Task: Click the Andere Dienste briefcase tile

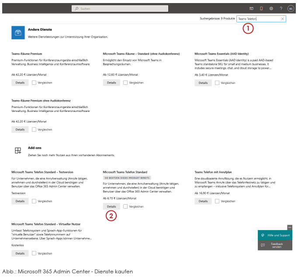Action: click(18, 32)
